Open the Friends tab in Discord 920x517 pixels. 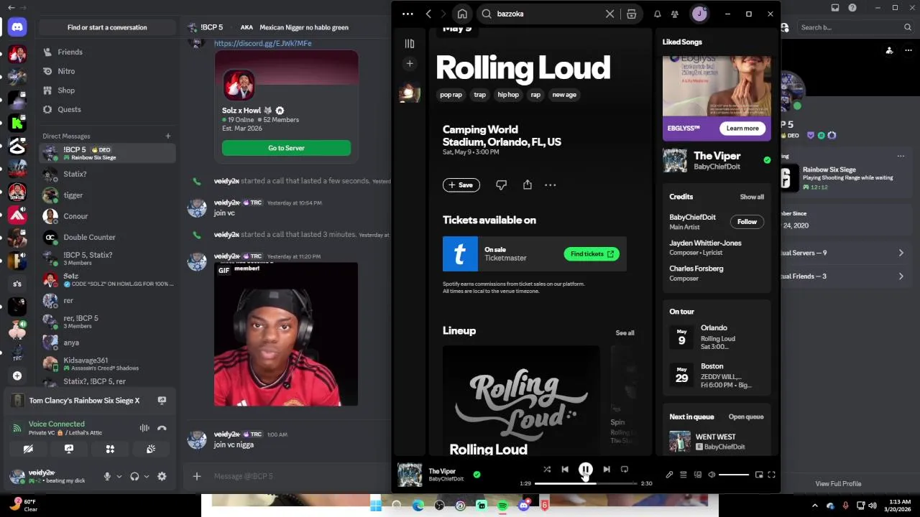pos(107,52)
